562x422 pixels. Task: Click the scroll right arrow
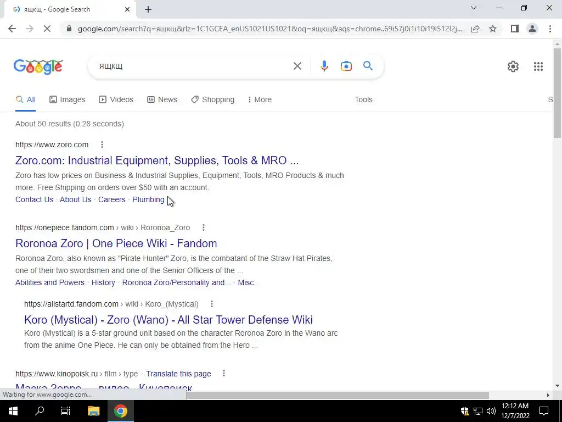click(x=548, y=395)
